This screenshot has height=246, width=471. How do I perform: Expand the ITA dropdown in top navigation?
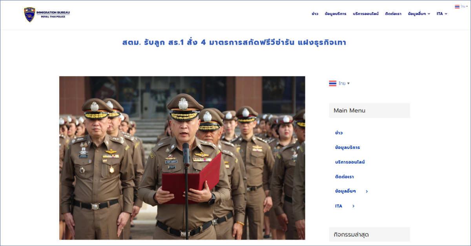[x=442, y=14]
